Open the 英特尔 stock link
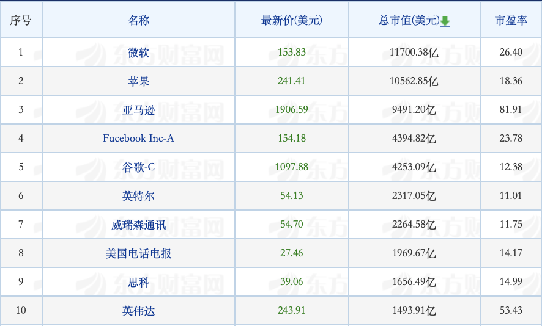Image resolution: width=542 pixels, height=326 pixels. [x=139, y=196]
